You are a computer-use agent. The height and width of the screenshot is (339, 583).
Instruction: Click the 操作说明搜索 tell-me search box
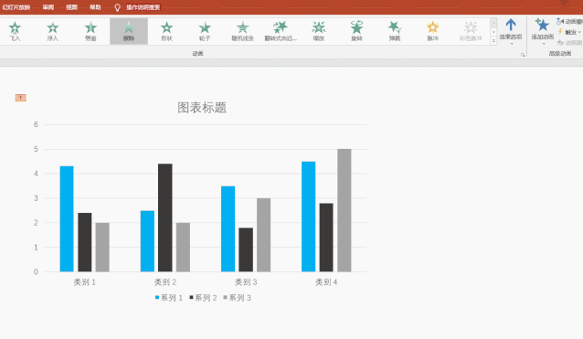[x=143, y=7]
